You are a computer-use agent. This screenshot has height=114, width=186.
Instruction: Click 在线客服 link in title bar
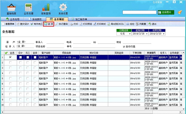click(157, 2)
